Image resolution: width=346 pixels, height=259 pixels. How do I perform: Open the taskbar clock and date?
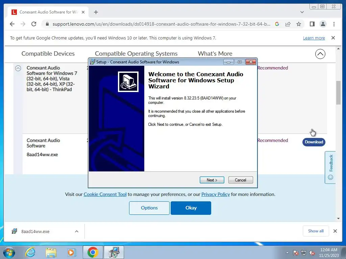(328, 253)
